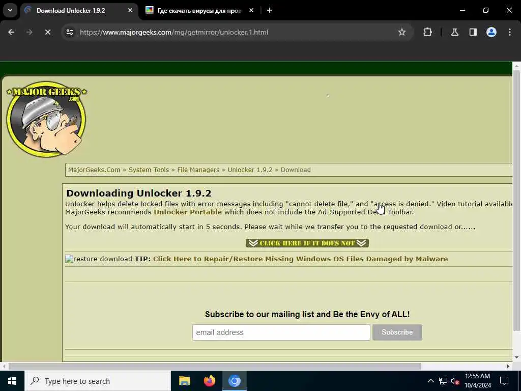This screenshot has height=391, width=521.
Task: Open the network tray icon
Action: click(x=443, y=381)
